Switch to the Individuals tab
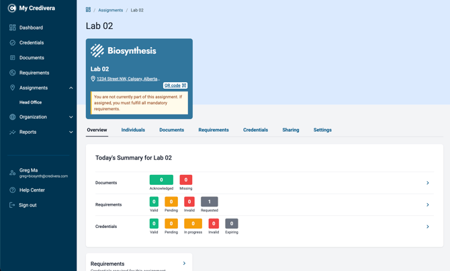 tap(133, 130)
